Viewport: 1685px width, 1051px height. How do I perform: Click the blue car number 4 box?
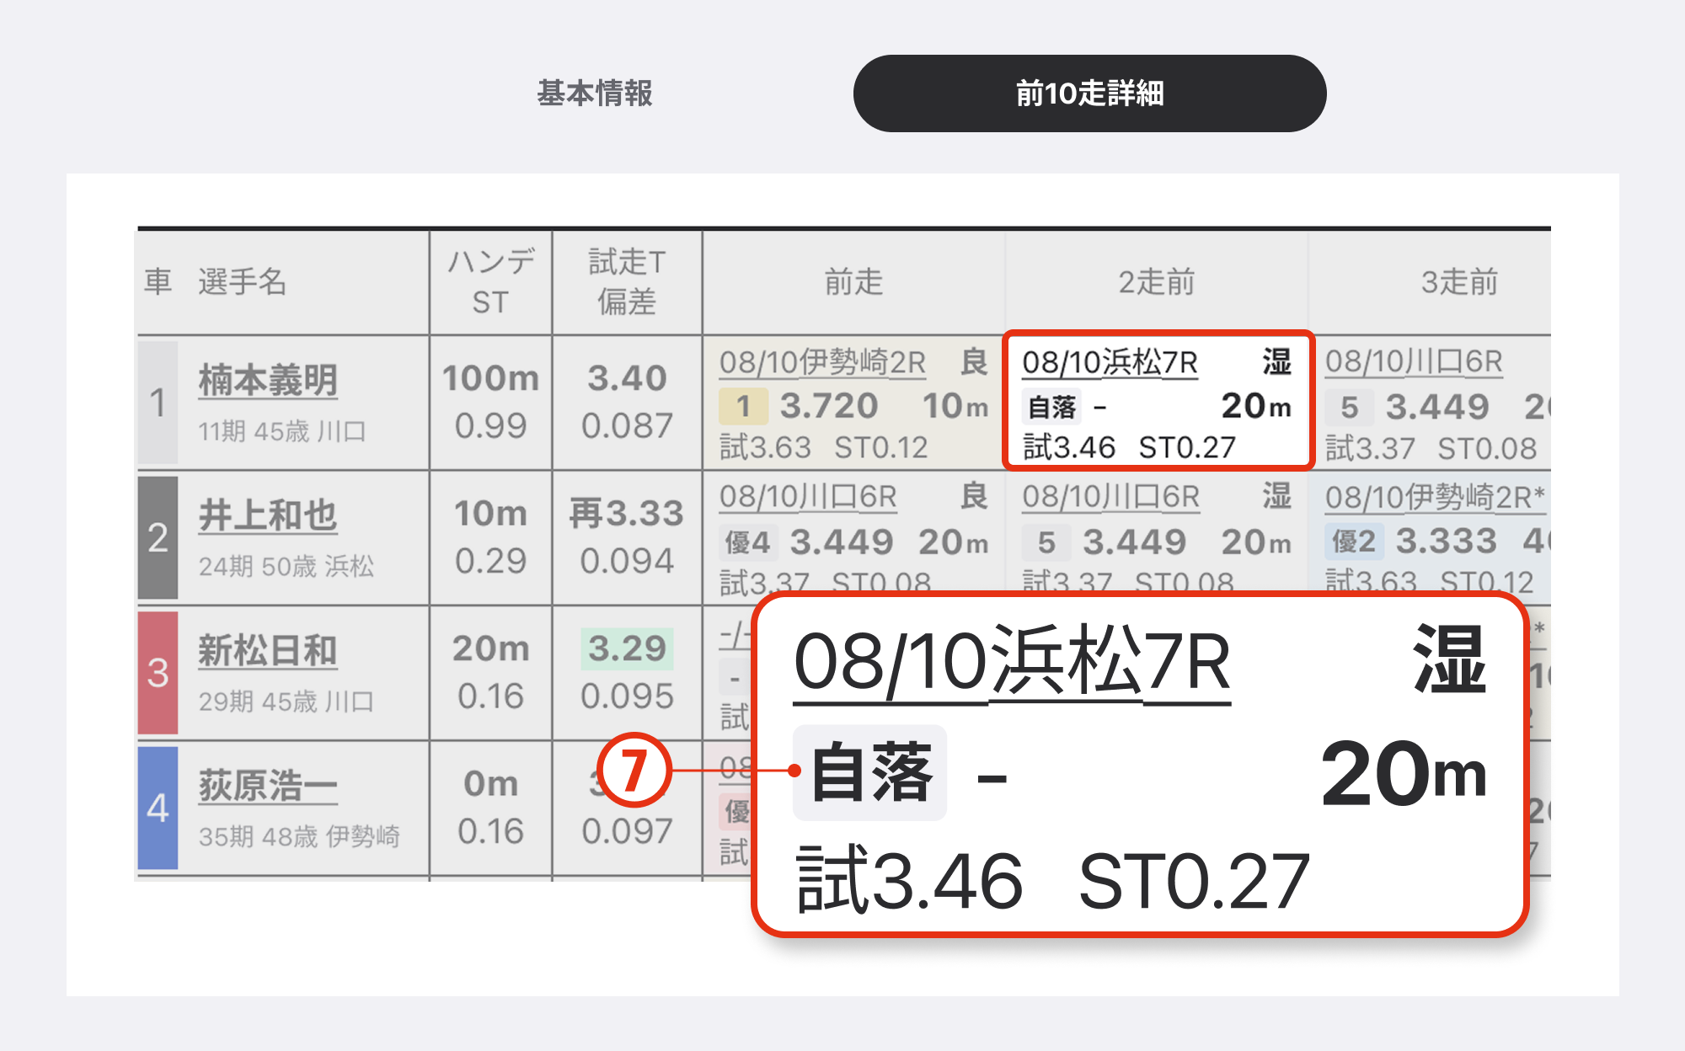(158, 808)
